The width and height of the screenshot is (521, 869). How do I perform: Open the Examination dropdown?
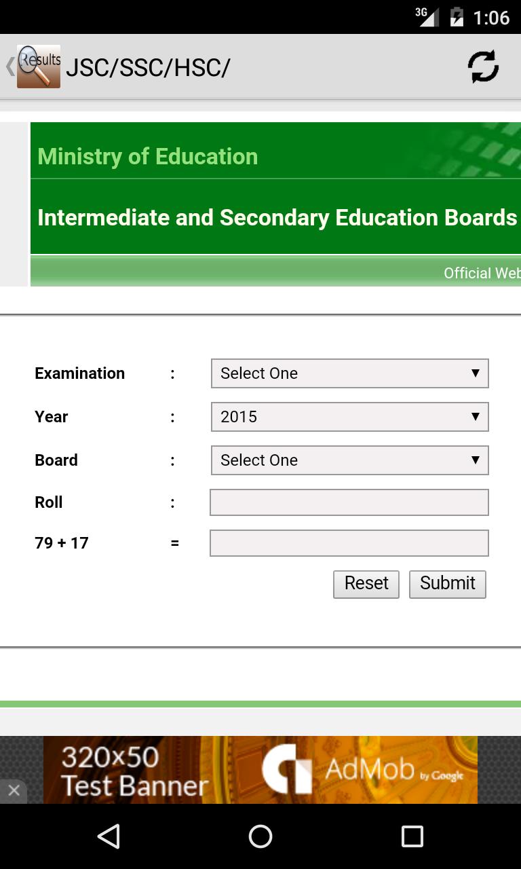(349, 373)
